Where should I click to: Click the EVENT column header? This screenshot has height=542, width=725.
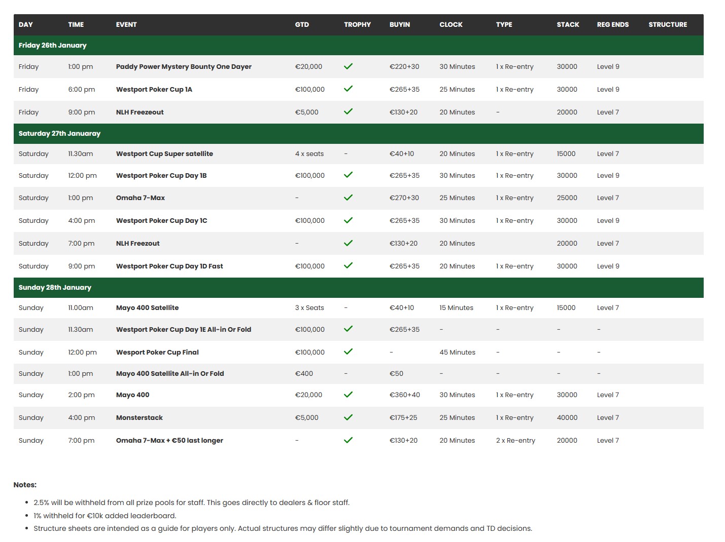[126, 24]
